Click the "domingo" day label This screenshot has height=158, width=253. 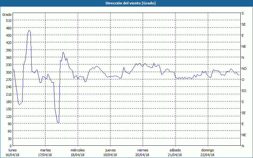click(207, 150)
